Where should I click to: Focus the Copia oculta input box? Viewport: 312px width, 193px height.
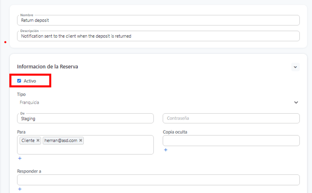[231, 141]
